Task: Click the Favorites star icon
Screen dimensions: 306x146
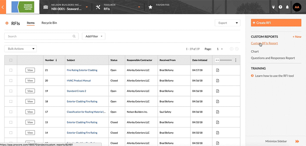Action: [150, 7]
